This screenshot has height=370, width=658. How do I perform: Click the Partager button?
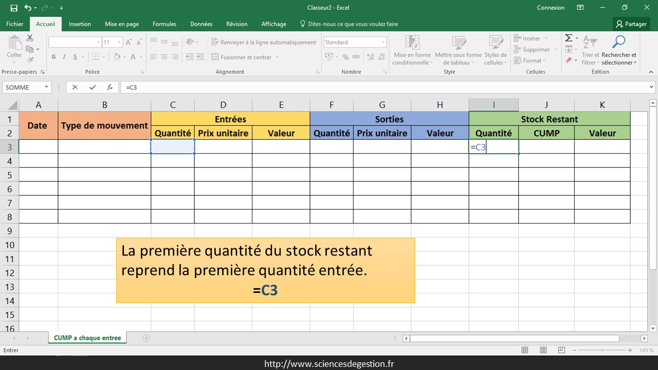(x=631, y=24)
